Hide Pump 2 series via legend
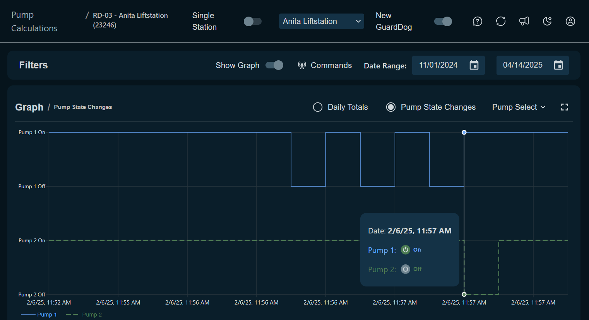 [84, 315]
